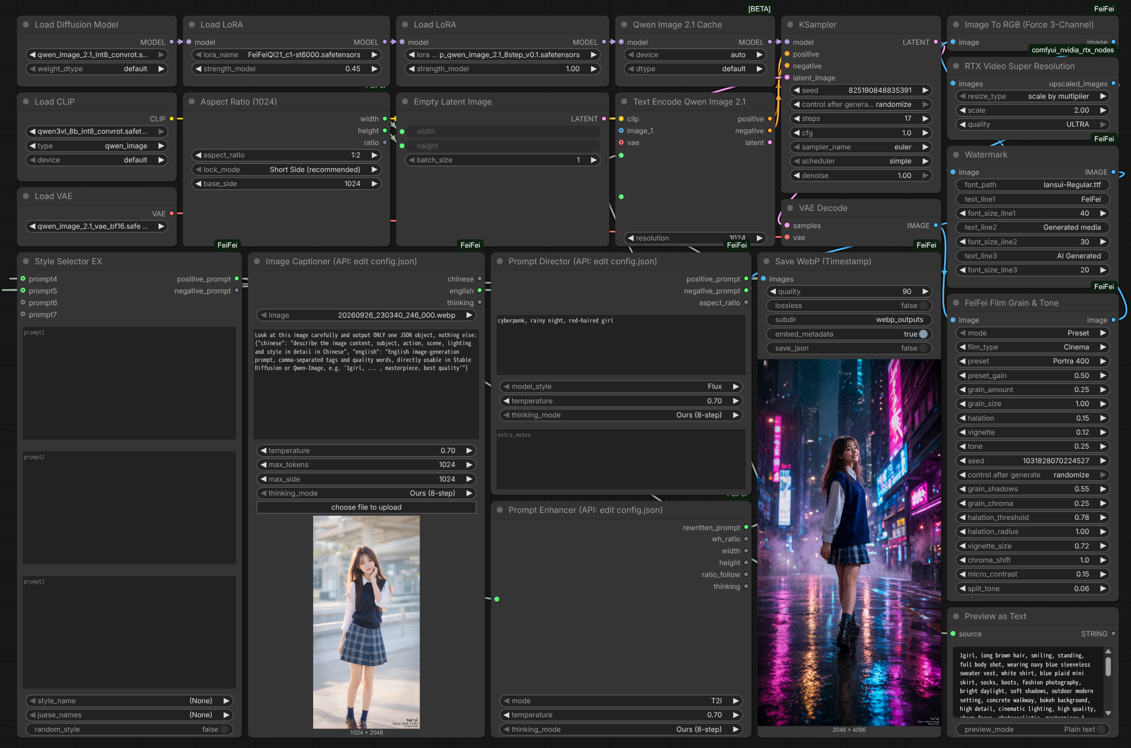Viewport: 1131px width, 748px height.
Task: Click the Film Grain halation value slider
Action: tap(1032, 418)
